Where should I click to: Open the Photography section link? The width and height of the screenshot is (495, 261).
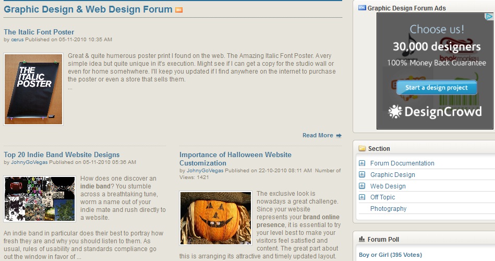tap(388, 209)
